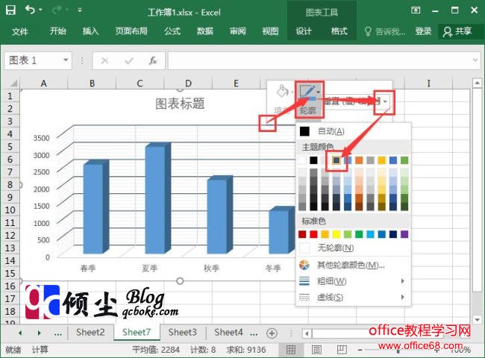This screenshot has width=485, height=358.
Task: Click the Tell Me lightbulb search box
Action: point(385,31)
